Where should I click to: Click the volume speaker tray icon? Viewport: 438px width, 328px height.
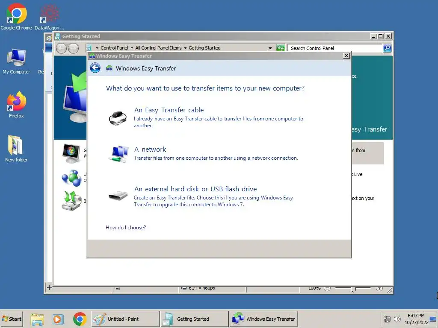coord(397,319)
